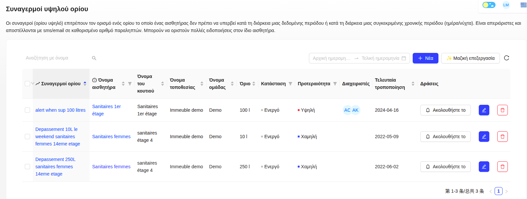527x199 pixels.
Task: Open Sanitaires femmes sensor in 10 l row
Action: 111,137
